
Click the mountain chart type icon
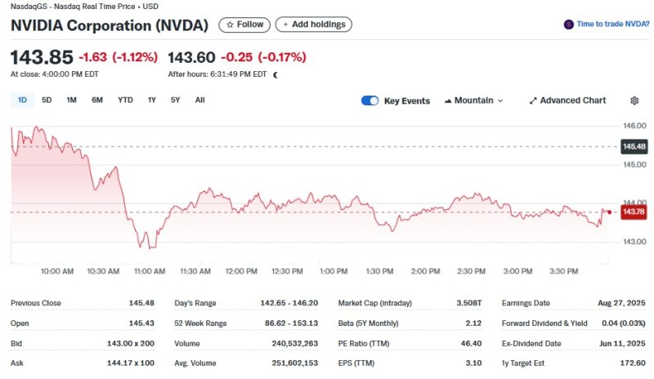pyautogui.click(x=448, y=100)
